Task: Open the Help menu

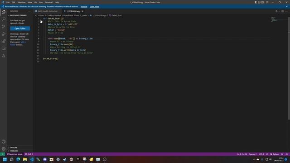Action: pyautogui.click(x=57, y=2)
